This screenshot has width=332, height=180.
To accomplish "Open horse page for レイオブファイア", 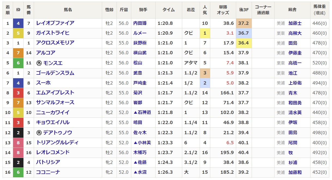I will (55, 23).
